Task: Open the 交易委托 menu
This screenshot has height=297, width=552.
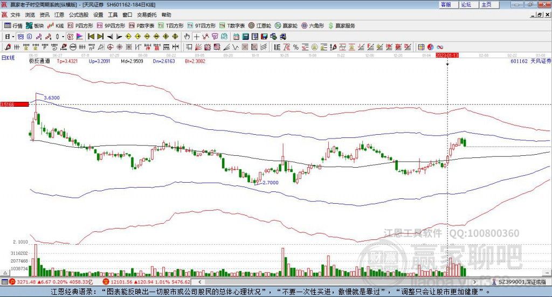Action: pos(146,15)
